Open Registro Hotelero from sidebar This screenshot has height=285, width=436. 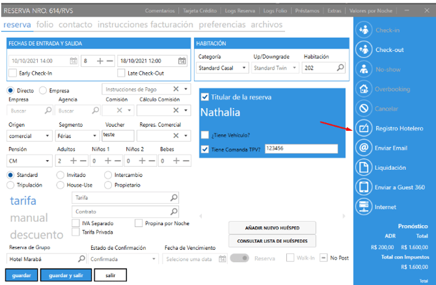[x=364, y=128]
